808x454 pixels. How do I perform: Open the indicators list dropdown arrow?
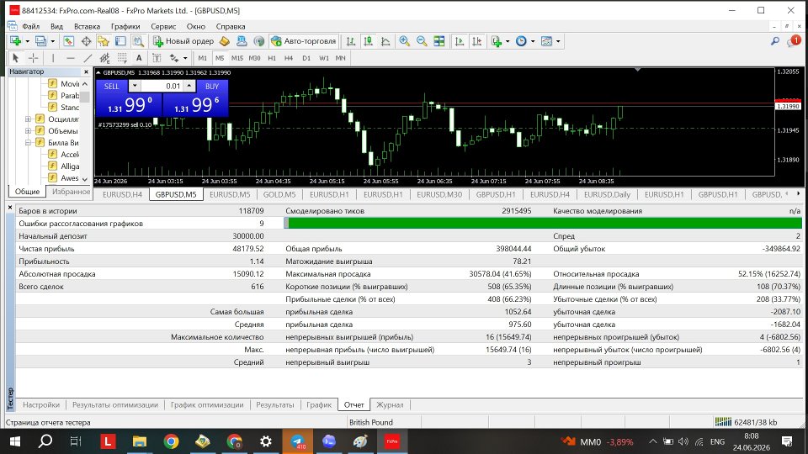[x=508, y=41]
